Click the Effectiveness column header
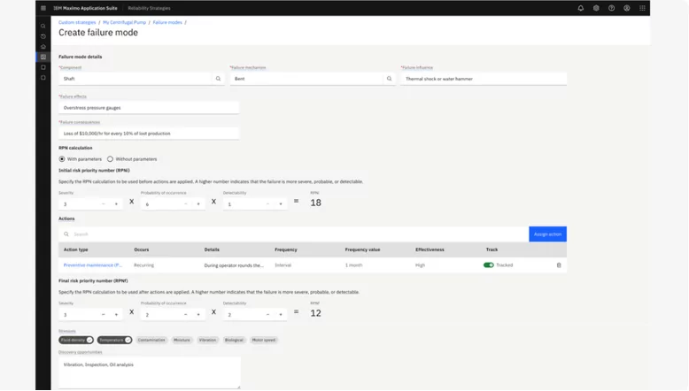689x391 pixels. click(430, 249)
